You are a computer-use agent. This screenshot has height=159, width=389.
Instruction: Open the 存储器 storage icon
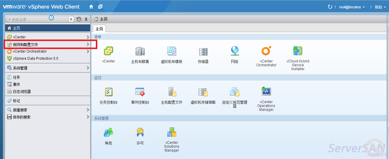[x=203, y=51]
